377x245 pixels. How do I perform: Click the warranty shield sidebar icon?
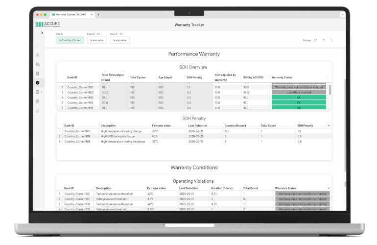pos(38,83)
